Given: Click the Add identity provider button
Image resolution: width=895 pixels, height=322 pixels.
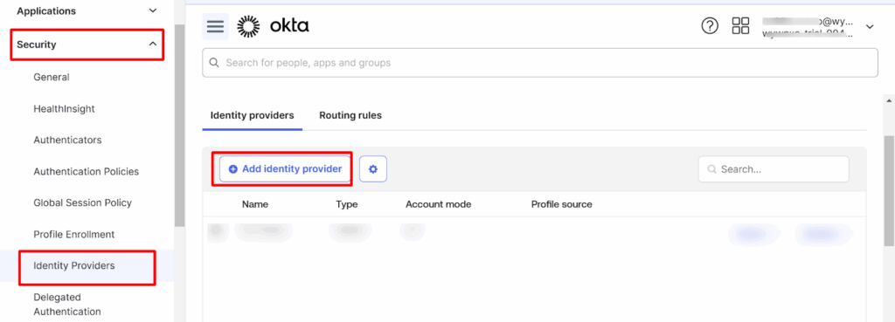Looking at the screenshot, I should click(285, 168).
